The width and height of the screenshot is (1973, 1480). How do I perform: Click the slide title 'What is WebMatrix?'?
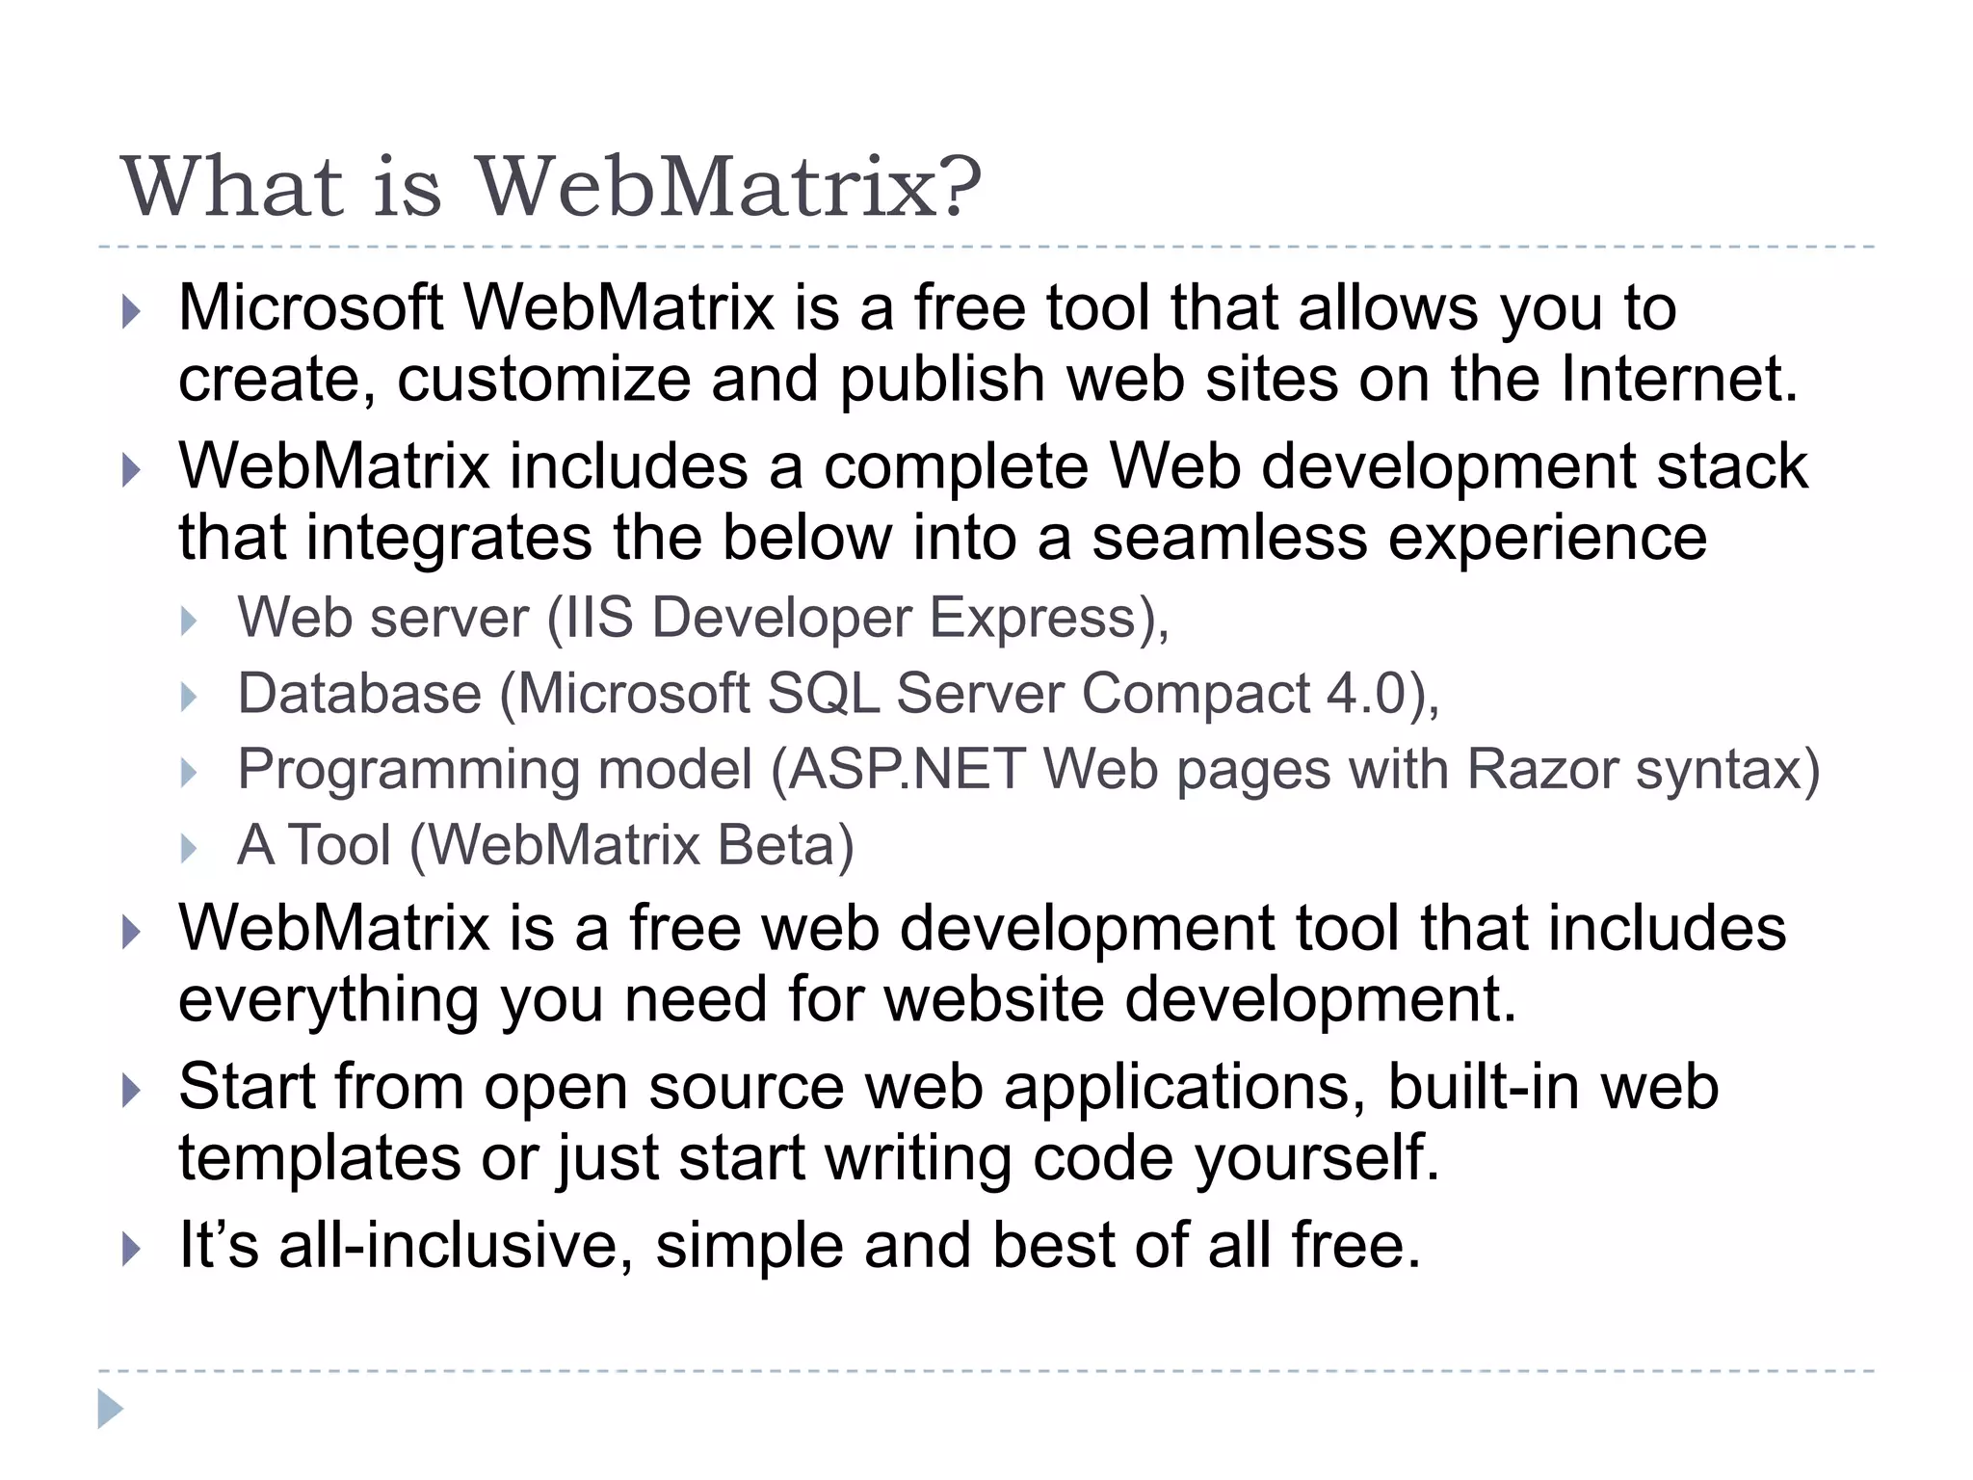[x=550, y=186]
